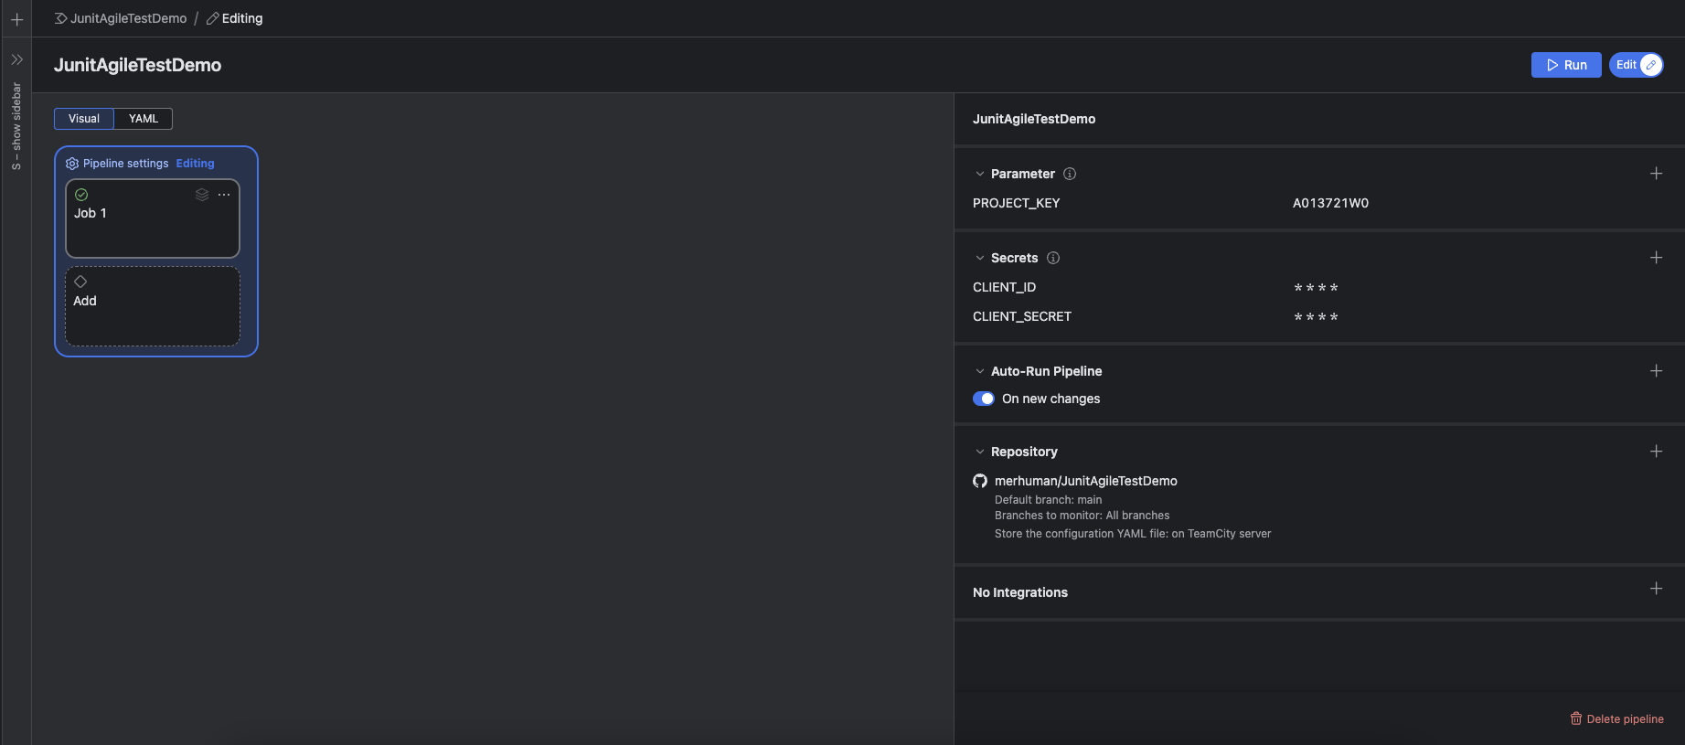Select the Job 1 card
This screenshot has height=745, width=1685.
point(153,218)
